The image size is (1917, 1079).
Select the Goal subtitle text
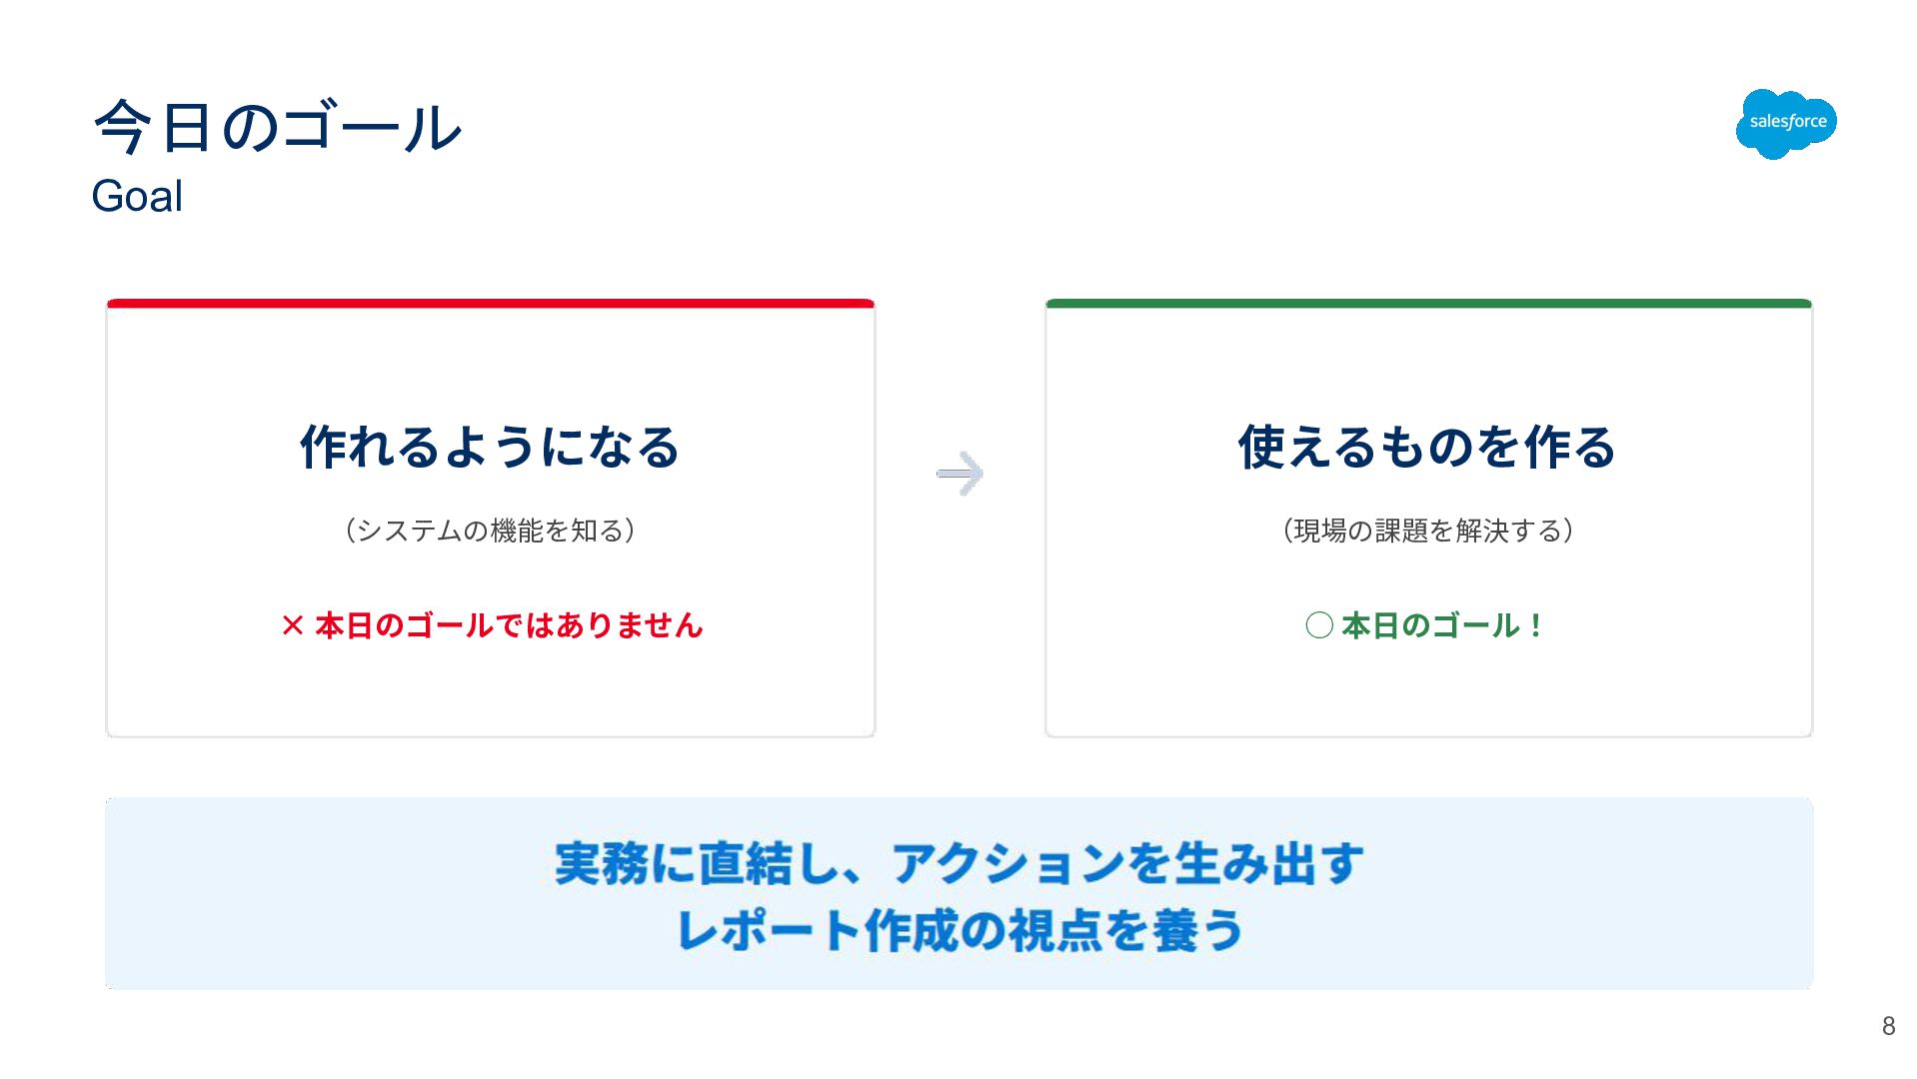click(137, 197)
